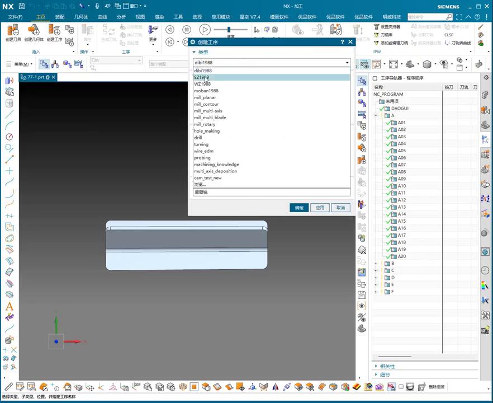Collapse the 类型 section in the dialog

coord(193,52)
